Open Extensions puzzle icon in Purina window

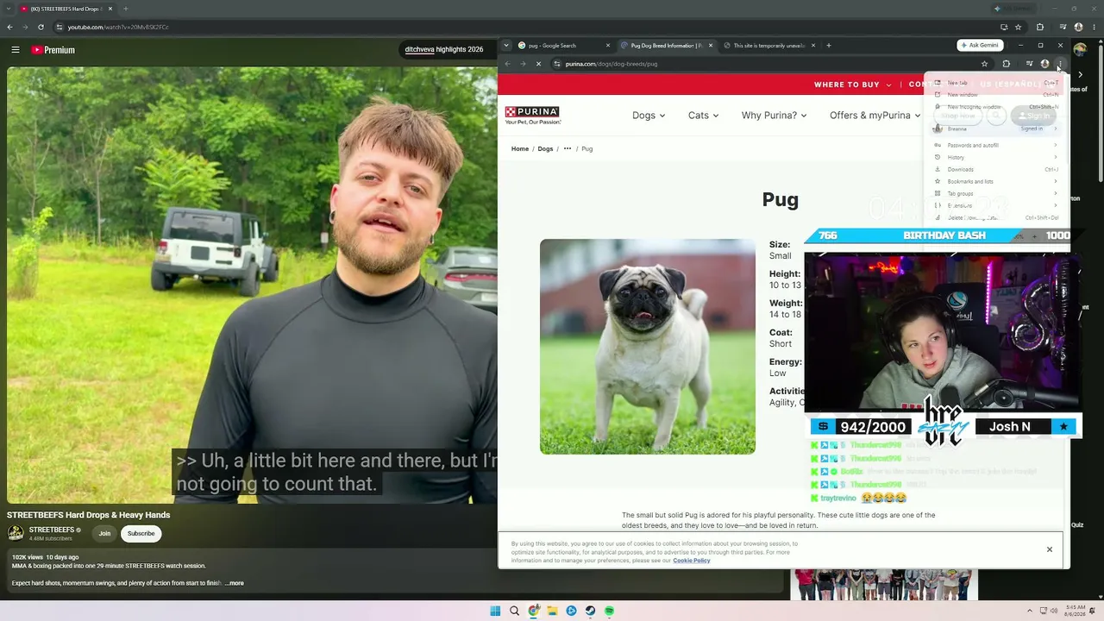click(x=1007, y=64)
